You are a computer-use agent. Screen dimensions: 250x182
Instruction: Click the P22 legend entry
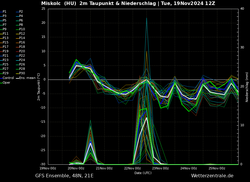[x=22, y=56]
